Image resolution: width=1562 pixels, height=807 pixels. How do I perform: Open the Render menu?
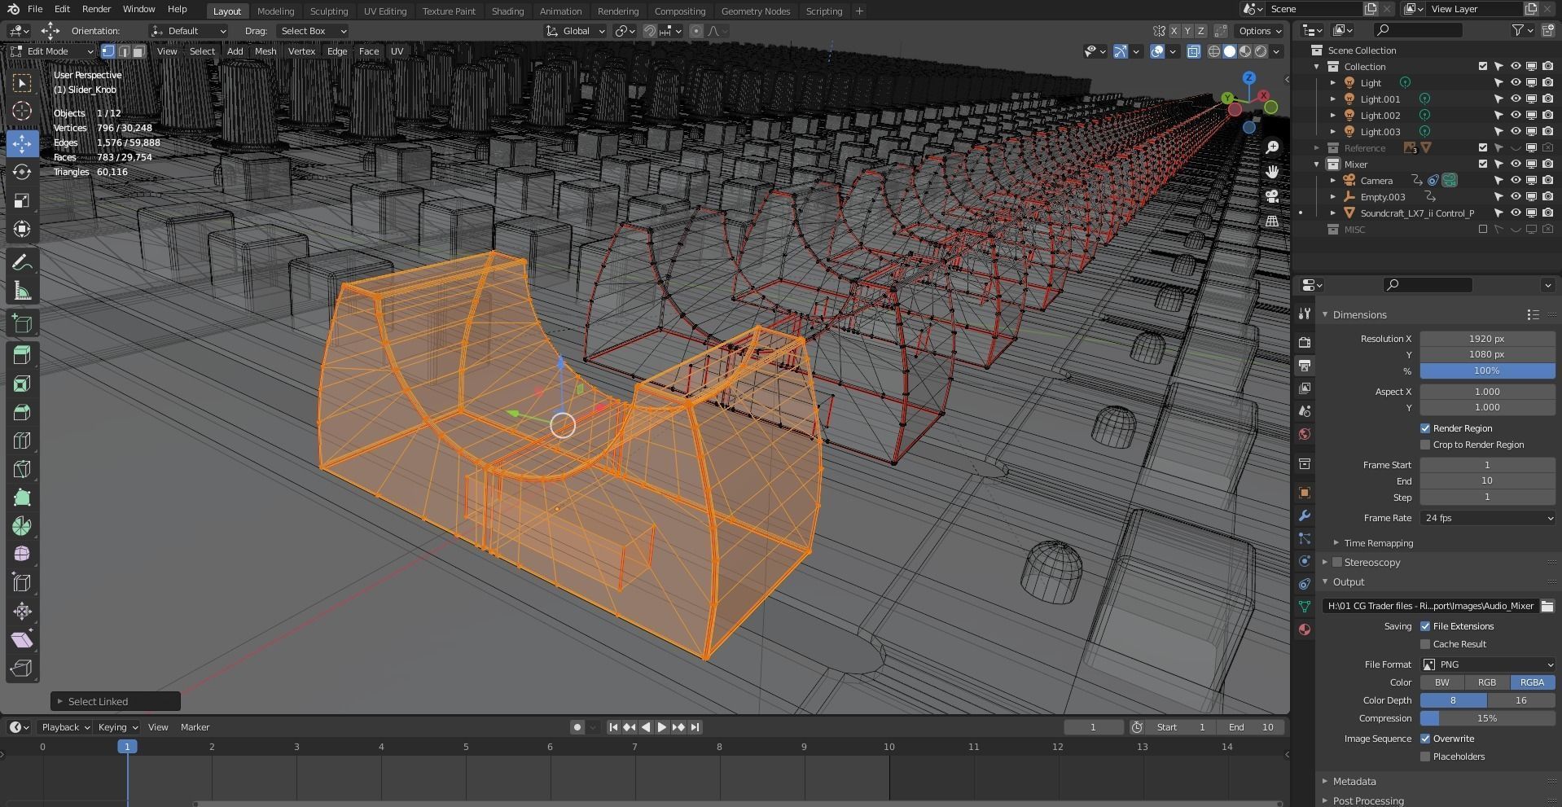click(x=96, y=9)
